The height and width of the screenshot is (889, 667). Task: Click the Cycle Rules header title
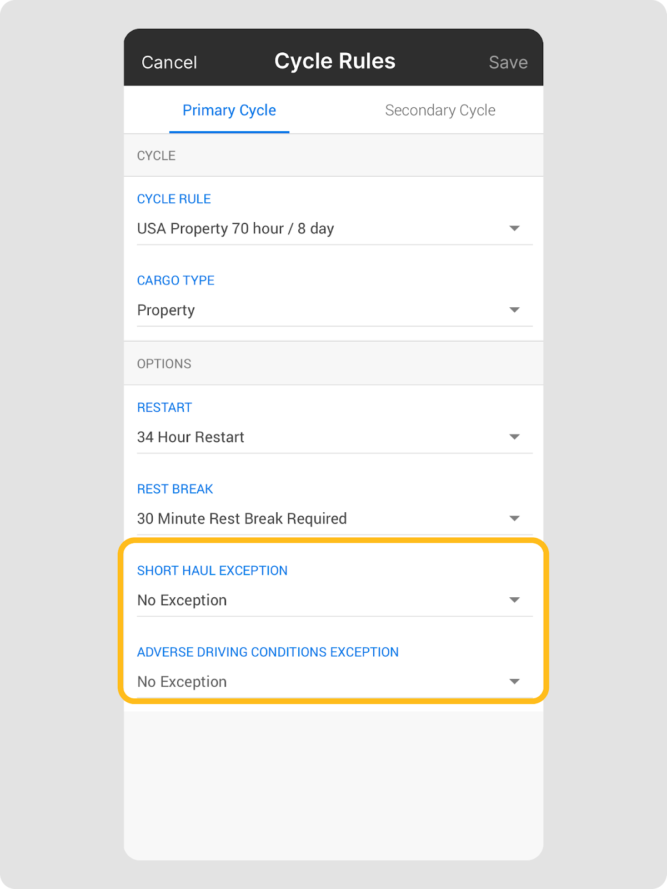[334, 61]
